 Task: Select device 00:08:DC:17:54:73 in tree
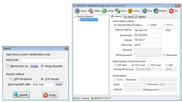point(89,20)
